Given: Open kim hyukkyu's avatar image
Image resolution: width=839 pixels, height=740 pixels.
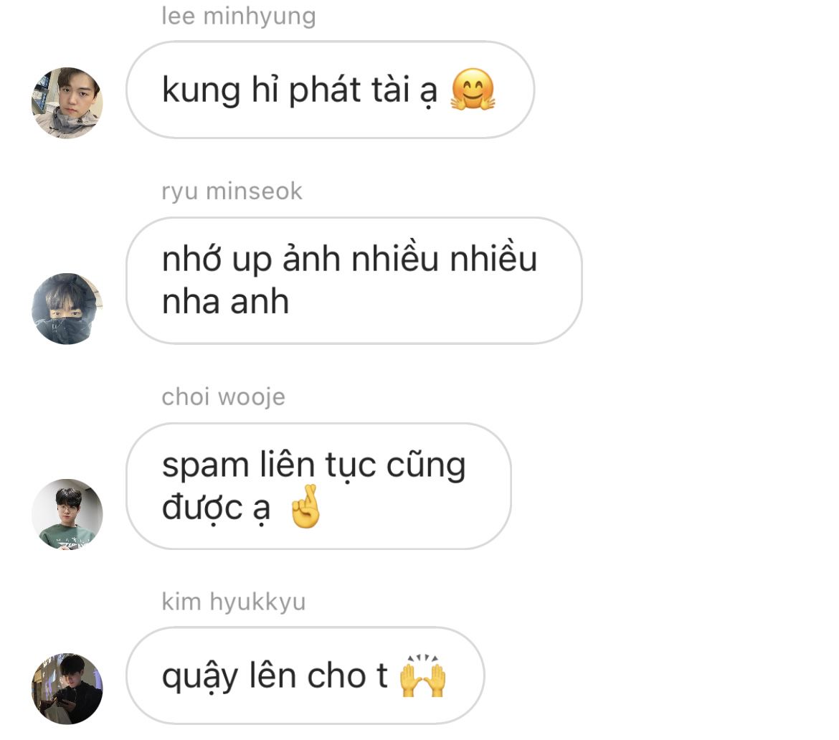Looking at the screenshot, I should pos(67,688).
